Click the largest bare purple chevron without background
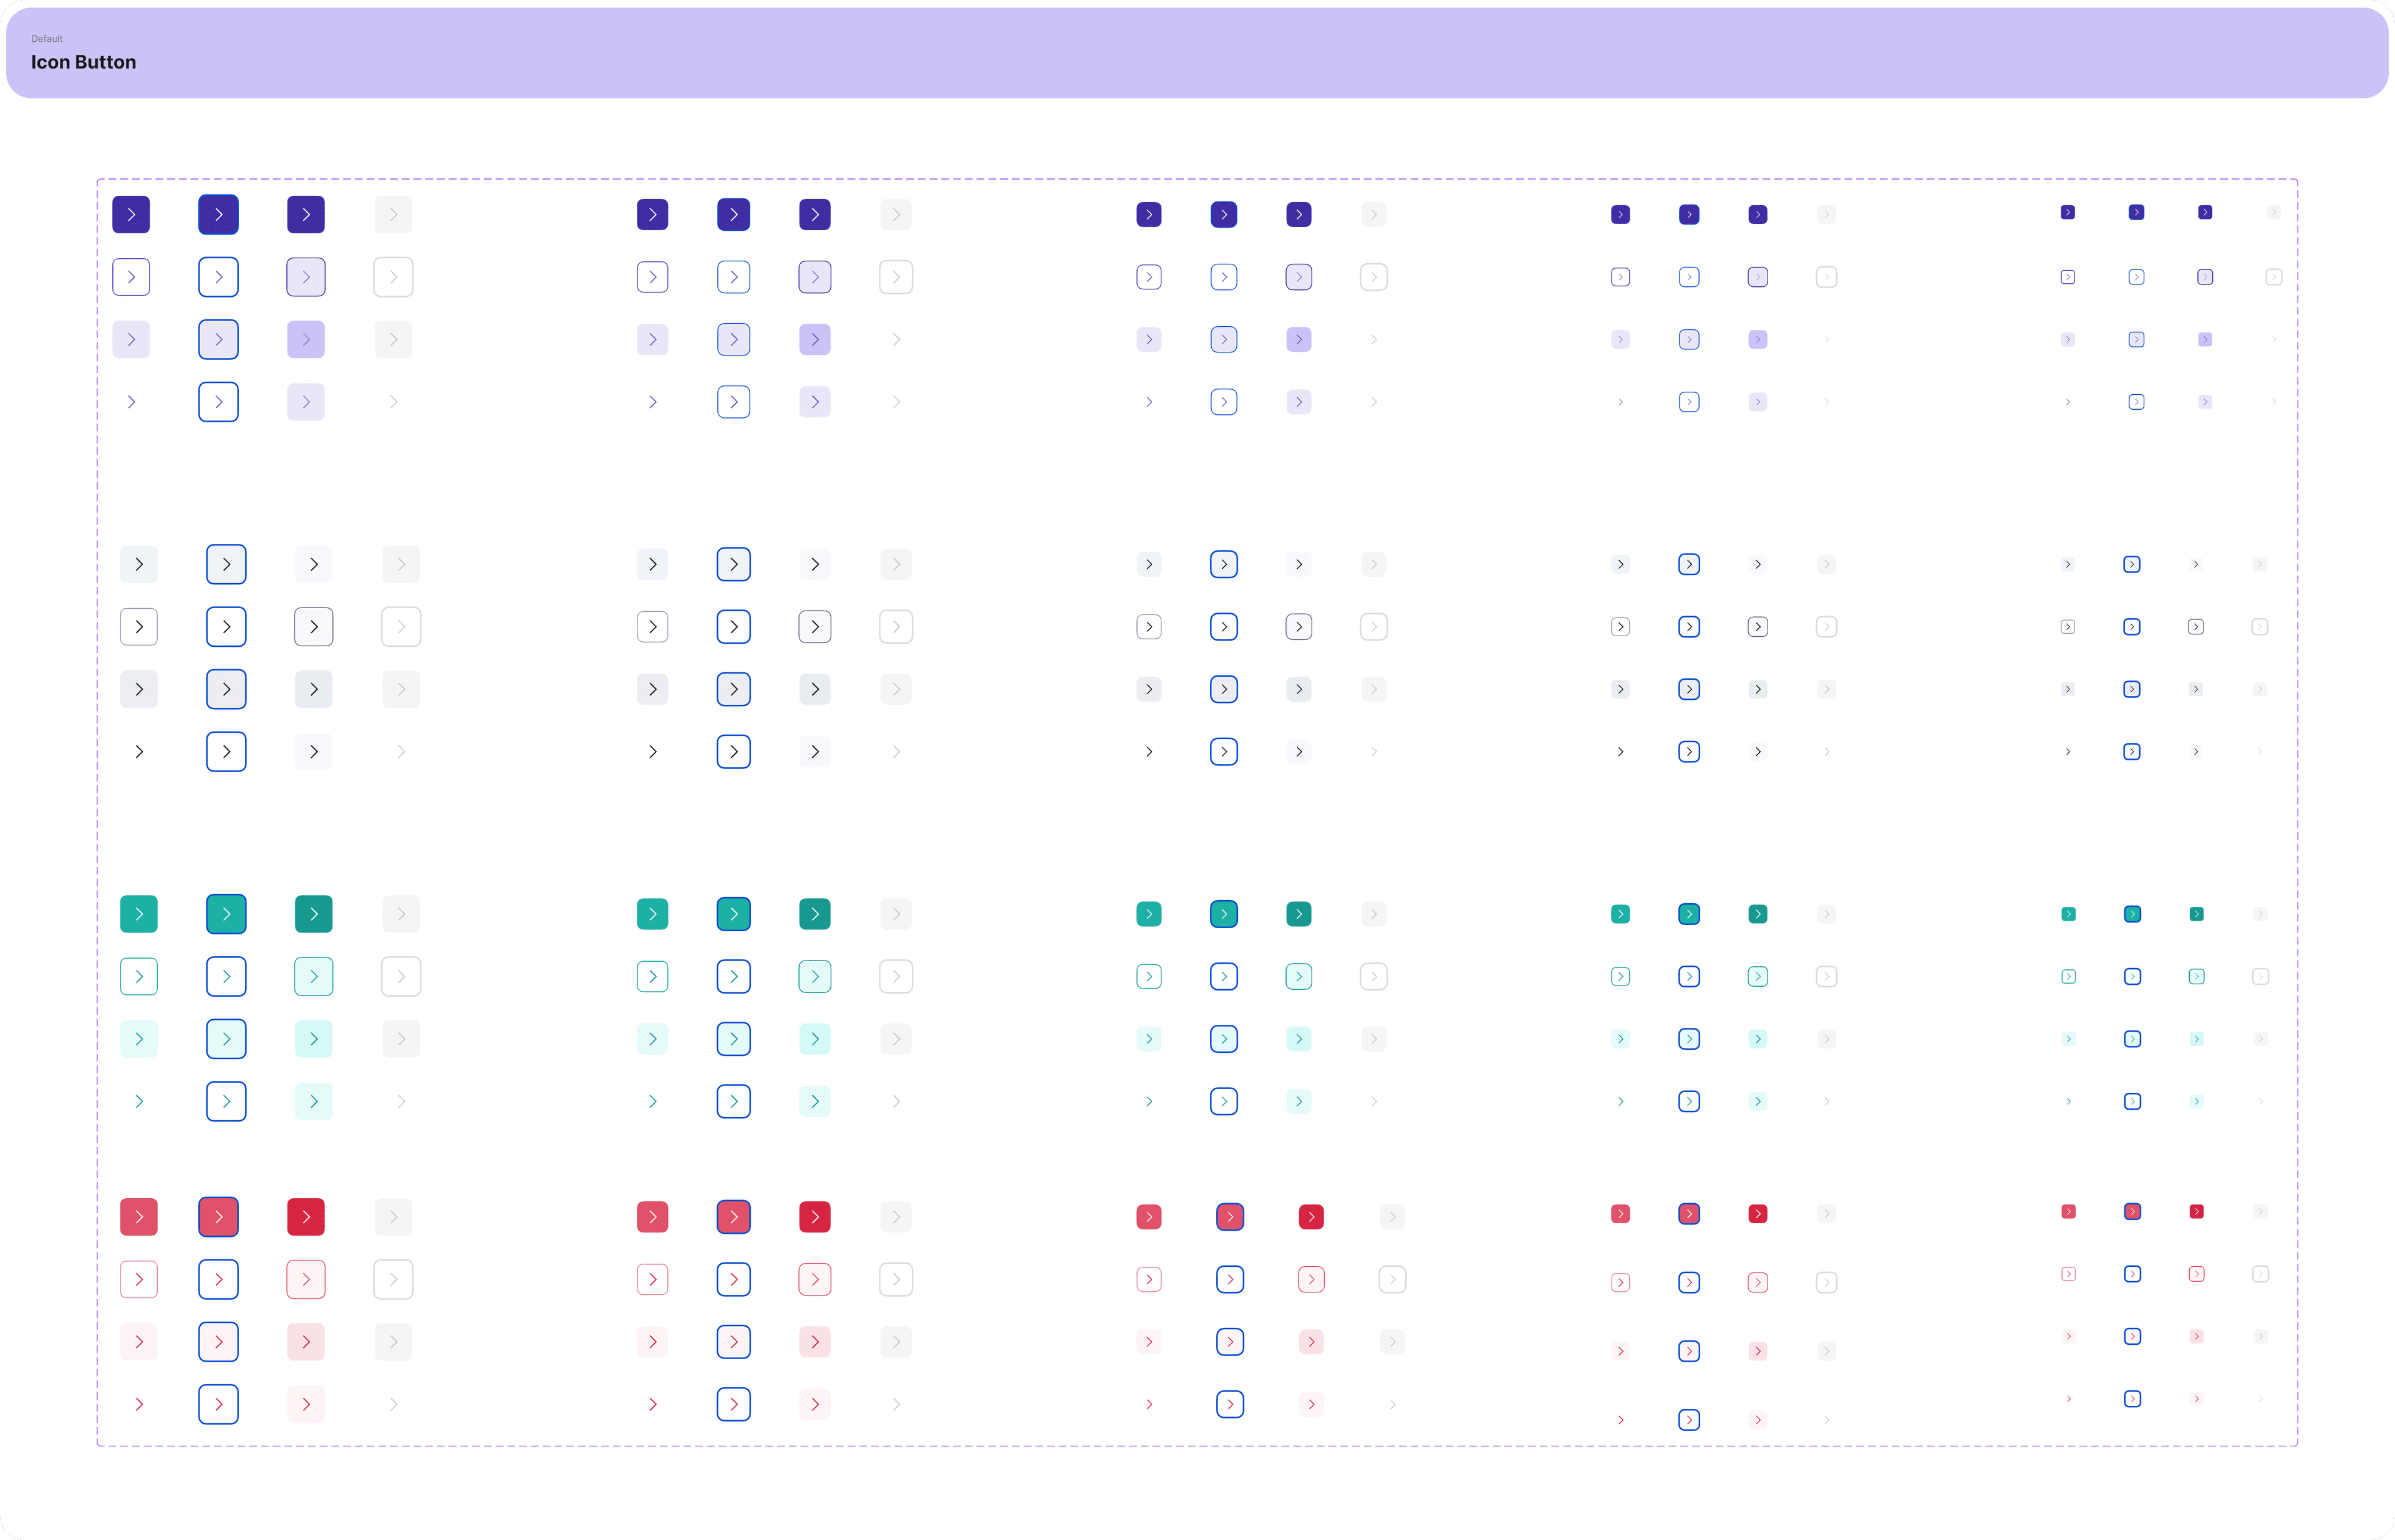 131,402
